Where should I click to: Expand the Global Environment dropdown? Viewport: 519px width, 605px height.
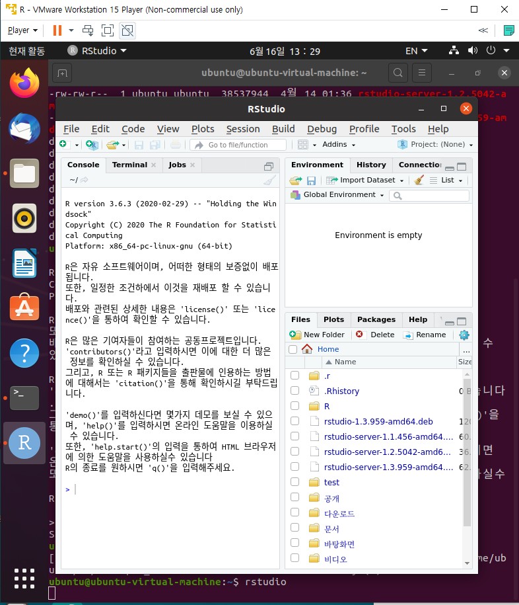tap(338, 195)
